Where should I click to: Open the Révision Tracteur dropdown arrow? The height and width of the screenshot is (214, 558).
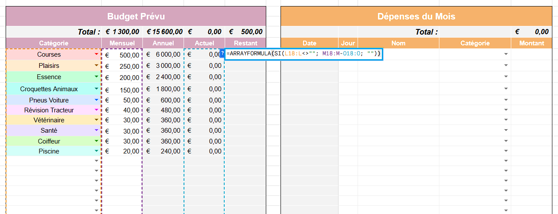tap(97, 110)
